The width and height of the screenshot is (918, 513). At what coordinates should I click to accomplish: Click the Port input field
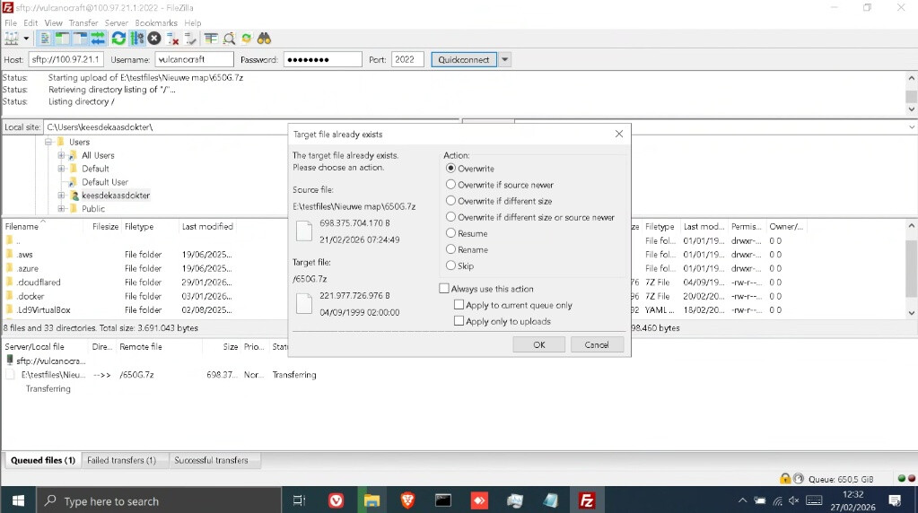click(407, 59)
